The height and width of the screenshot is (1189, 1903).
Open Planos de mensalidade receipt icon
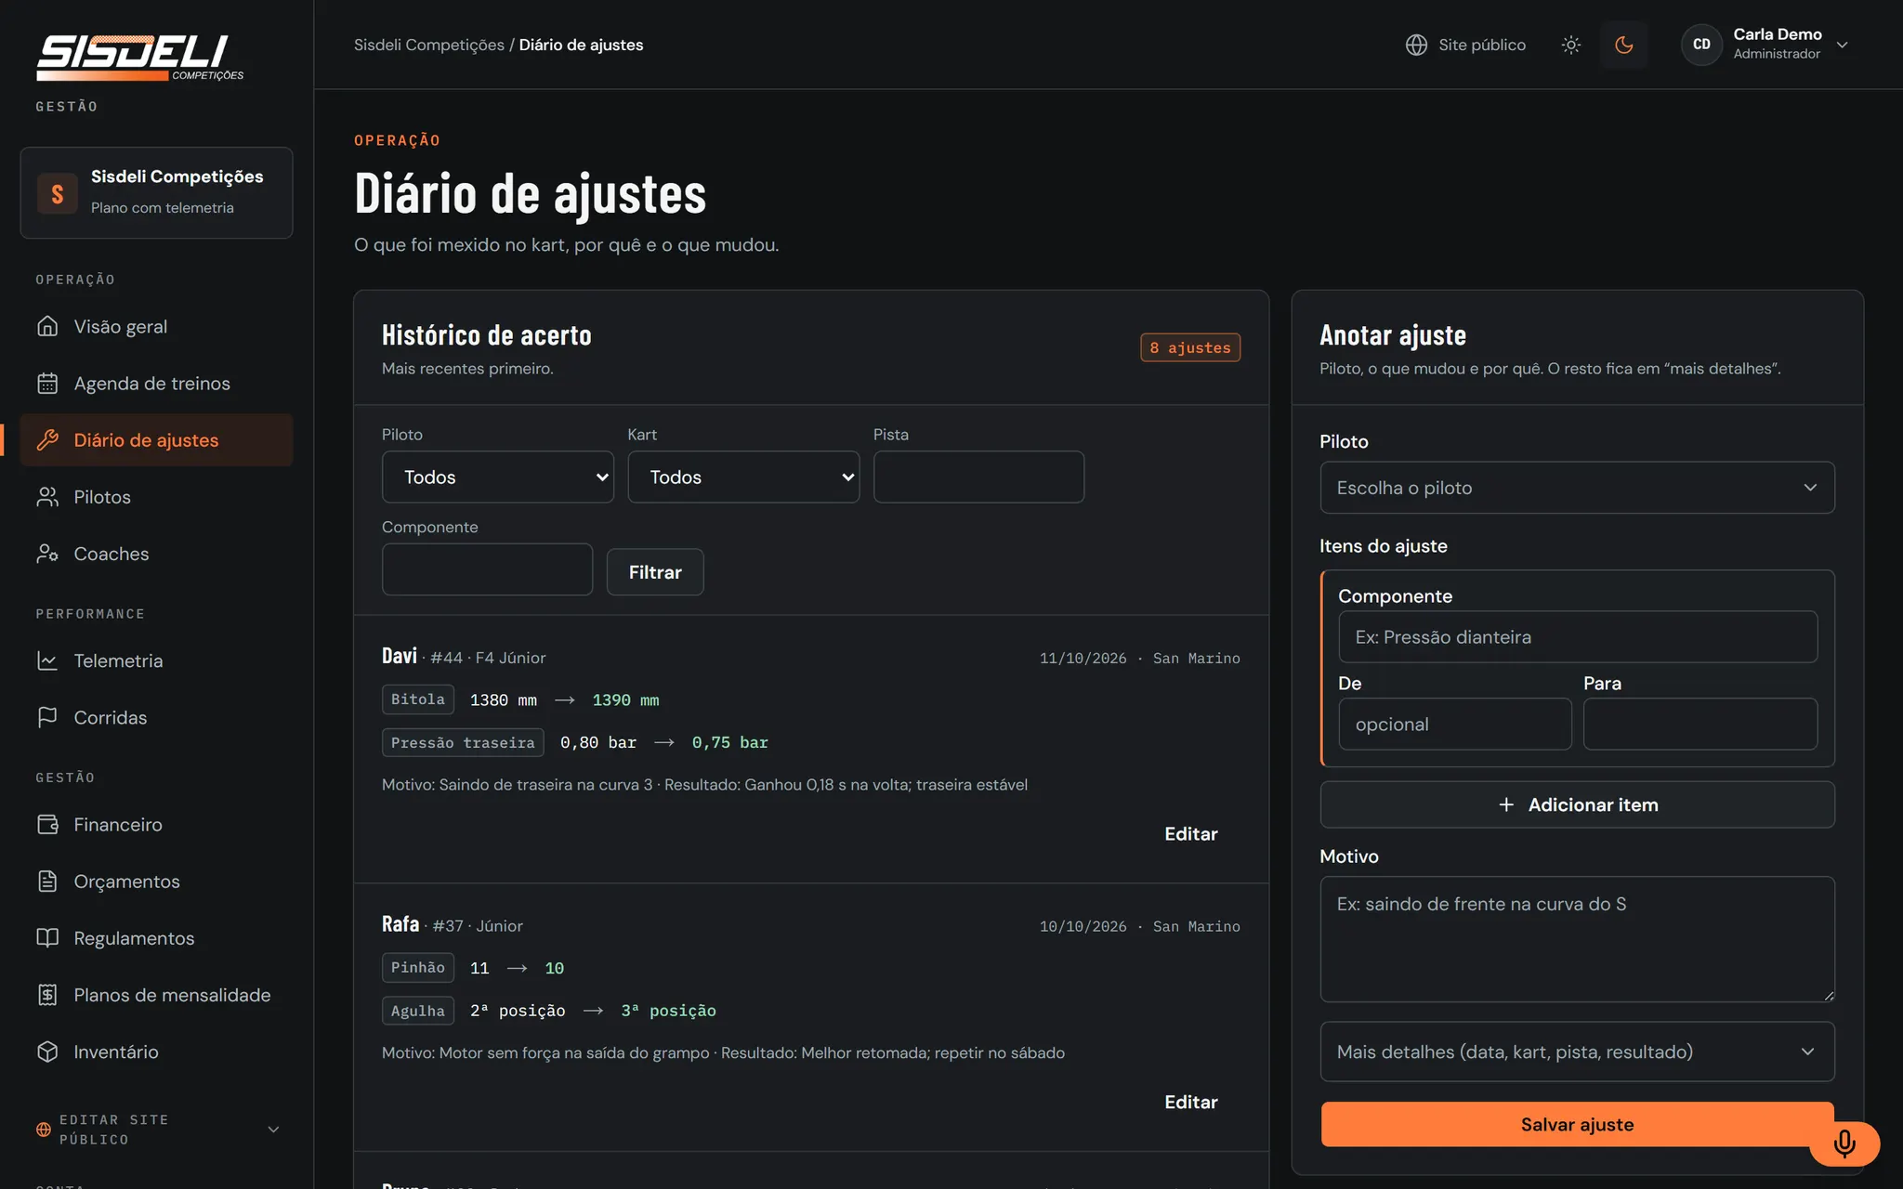[x=47, y=994]
